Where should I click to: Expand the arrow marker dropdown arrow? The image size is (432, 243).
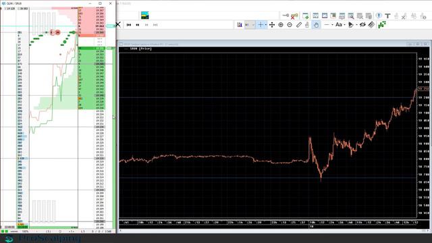[x=356, y=25]
